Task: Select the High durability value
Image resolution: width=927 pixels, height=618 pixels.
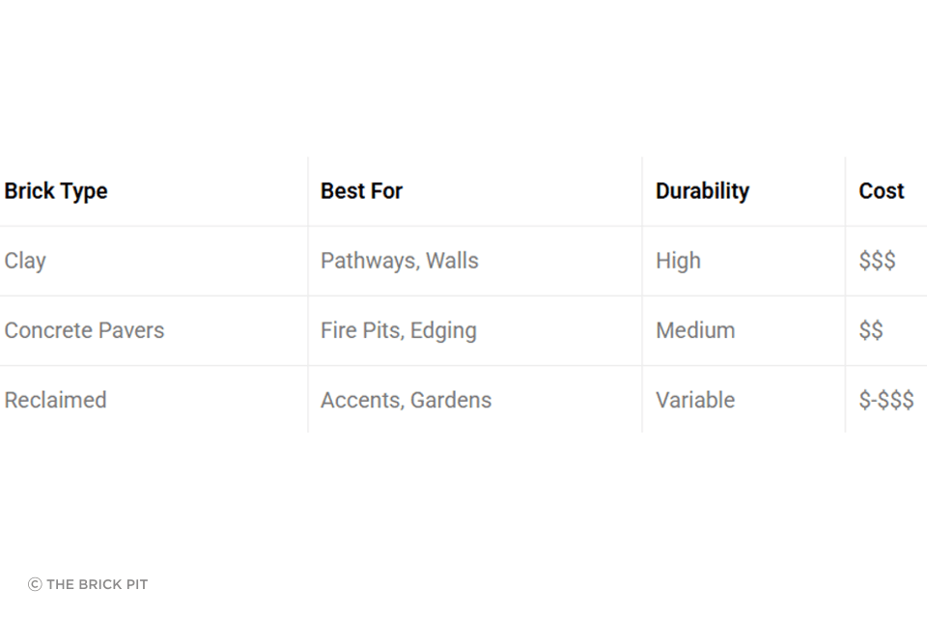Action: point(678,261)
